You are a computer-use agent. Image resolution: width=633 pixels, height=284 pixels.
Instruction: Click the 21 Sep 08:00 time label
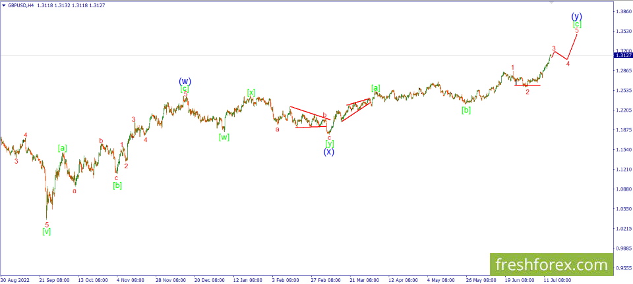tap(54, 279)
